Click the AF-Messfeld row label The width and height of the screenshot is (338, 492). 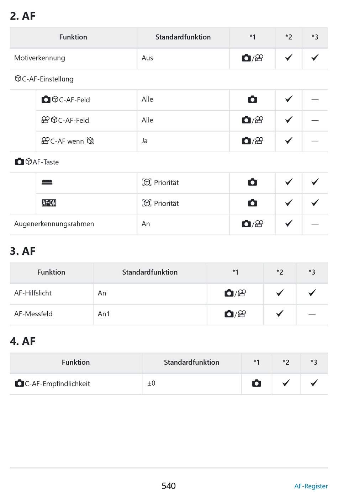pyautogui.click(x=33, y=314)
